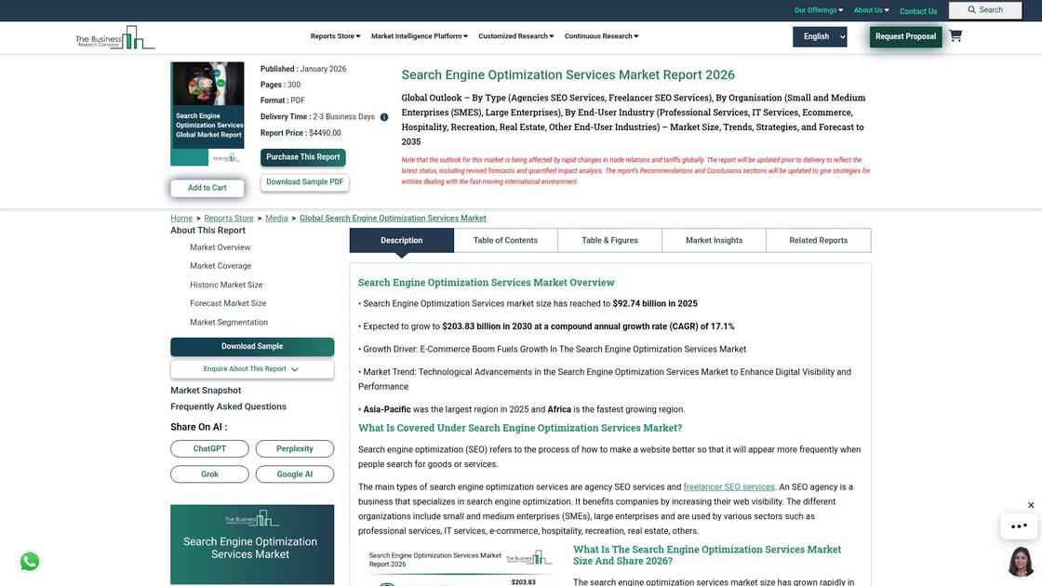The height and width of the screenshot is (586, 1042).
Task: Click Market Snapshot in sidebar
Action: pos(206,390)
